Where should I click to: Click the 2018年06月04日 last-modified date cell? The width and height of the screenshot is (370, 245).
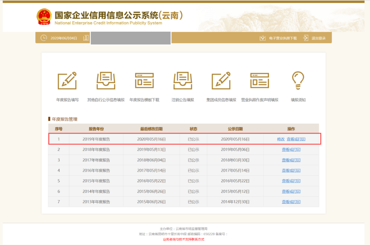(151, 160)
